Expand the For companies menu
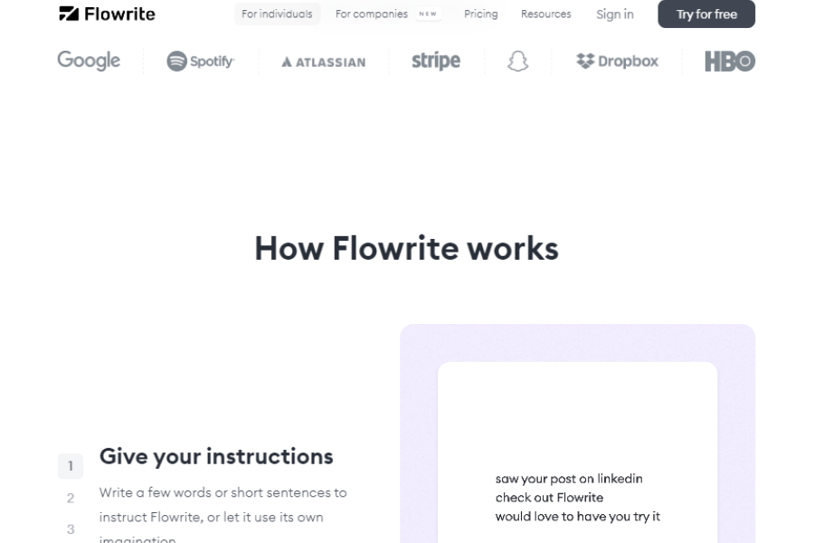This screenshot has width=814, height=543. [371, 14]
